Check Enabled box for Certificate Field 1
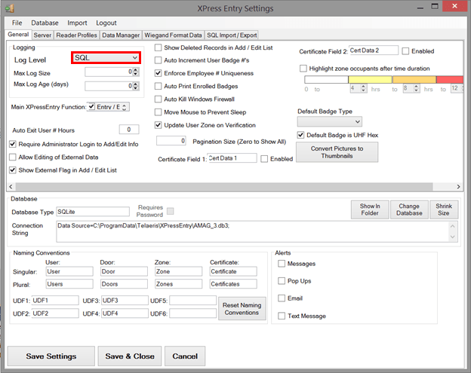Image resolution: width=471 pixels, height=373 pixels. 264,159
